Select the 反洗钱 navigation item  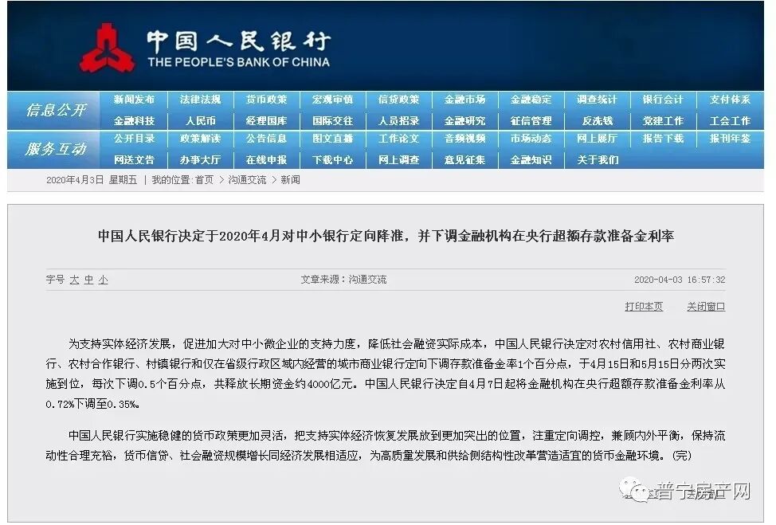598,121
